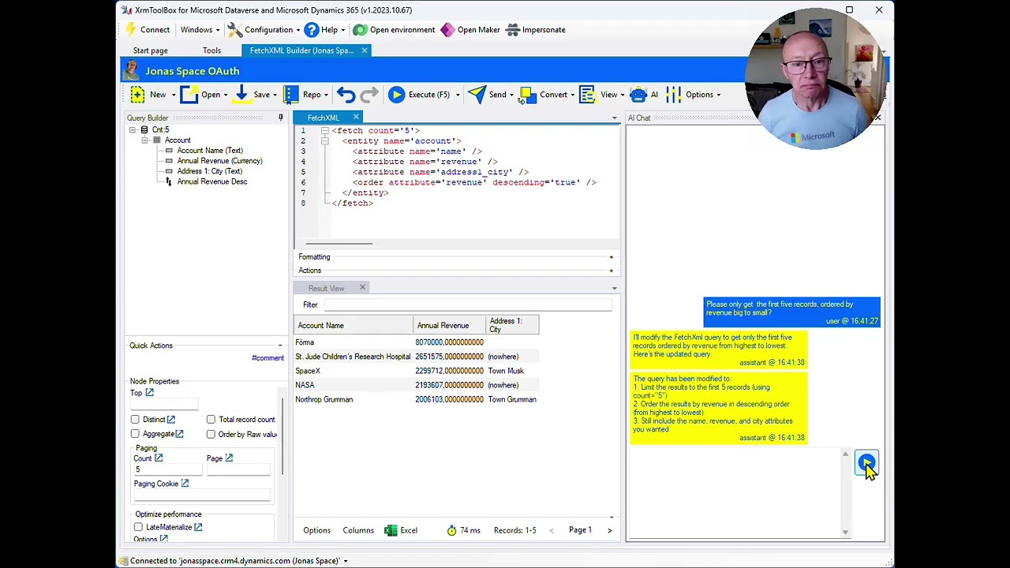Open the Top property help link icon
Viewport: 1010px width, 568px height.
pos(149,393)
